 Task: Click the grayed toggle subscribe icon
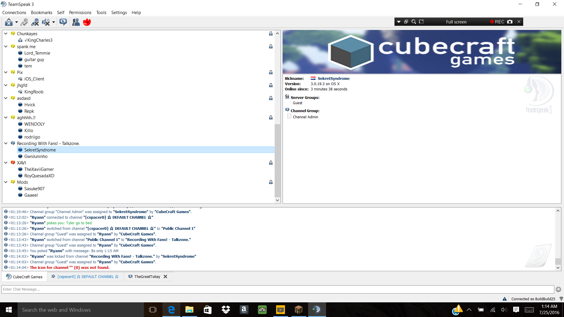coord(24,22)
